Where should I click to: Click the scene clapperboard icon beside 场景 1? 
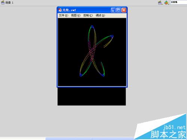(3, 3)
